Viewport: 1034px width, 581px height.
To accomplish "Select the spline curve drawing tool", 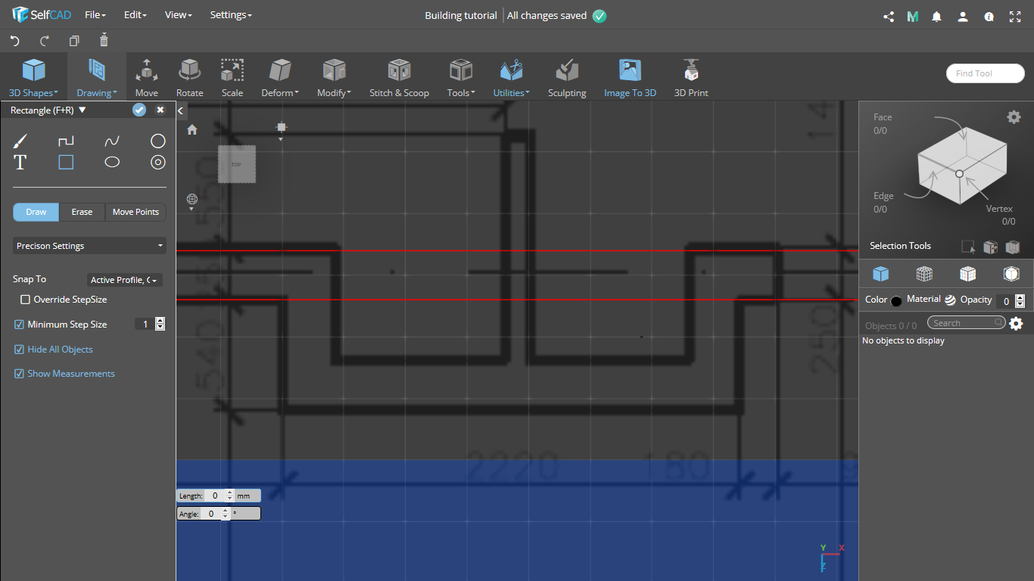I will pyautogui.click(x=112, y=141).
